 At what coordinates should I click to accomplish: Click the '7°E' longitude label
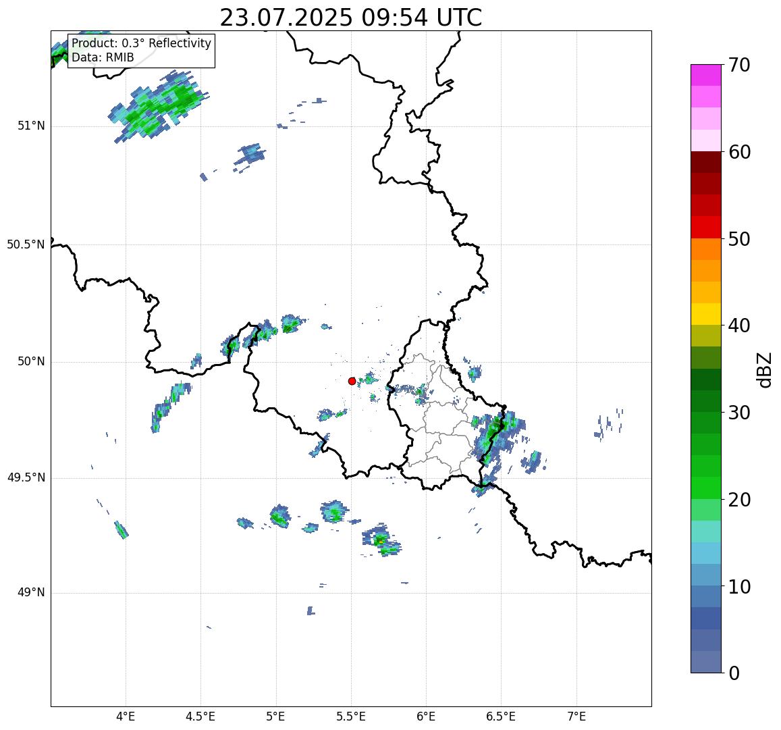coord(576,716)
